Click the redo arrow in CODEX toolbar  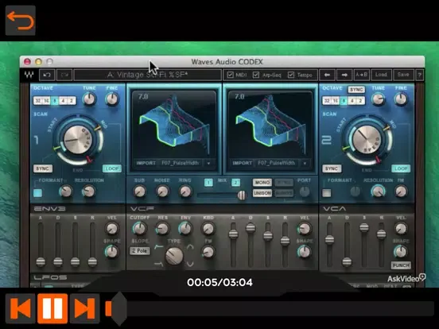point(64,75)
